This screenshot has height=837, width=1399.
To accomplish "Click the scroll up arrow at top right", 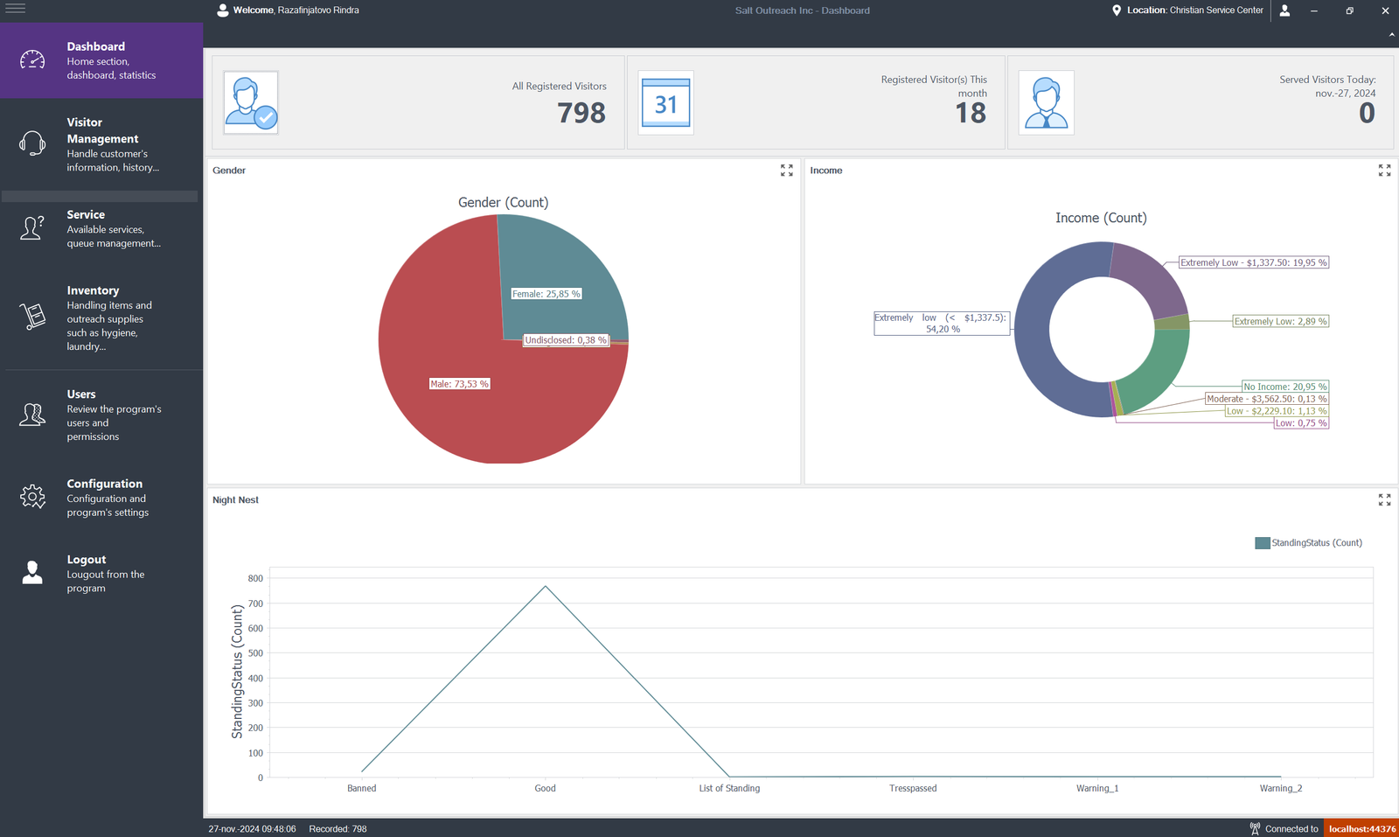I will (x=1393, y=33).
